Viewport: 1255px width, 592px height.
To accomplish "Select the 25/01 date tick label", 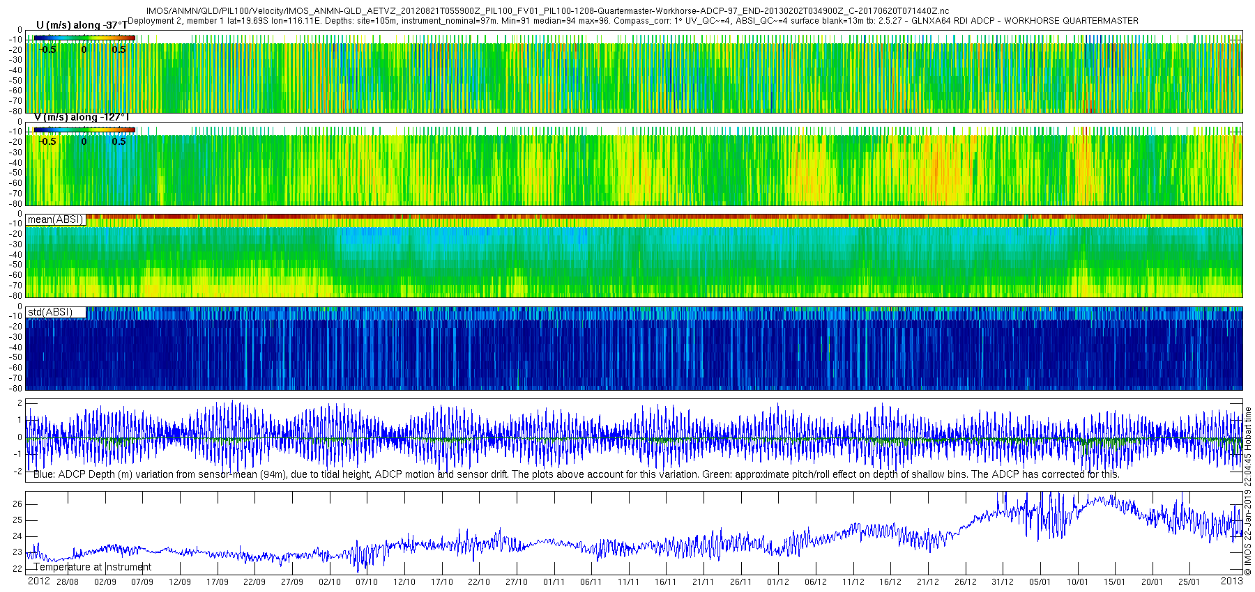I will click(x=1189, y=582).
